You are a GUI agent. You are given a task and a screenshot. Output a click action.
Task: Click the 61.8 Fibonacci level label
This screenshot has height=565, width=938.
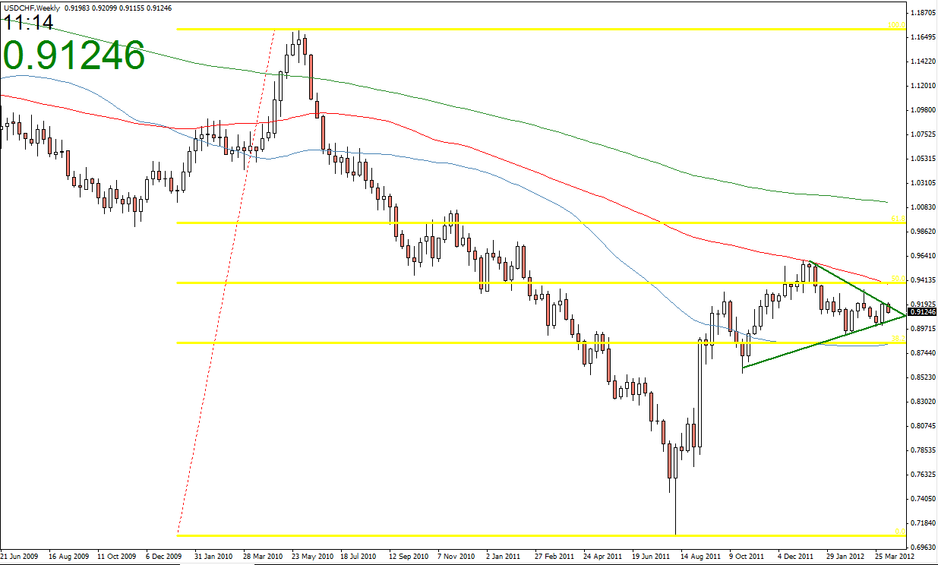(897, 219)
